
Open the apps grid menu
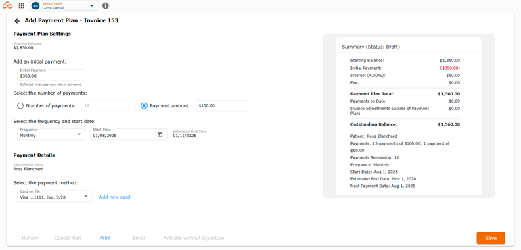tap(21, 5)
